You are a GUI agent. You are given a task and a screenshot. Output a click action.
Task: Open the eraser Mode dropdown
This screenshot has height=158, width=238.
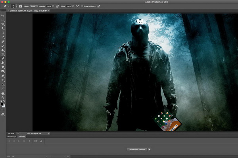point(34,6)
